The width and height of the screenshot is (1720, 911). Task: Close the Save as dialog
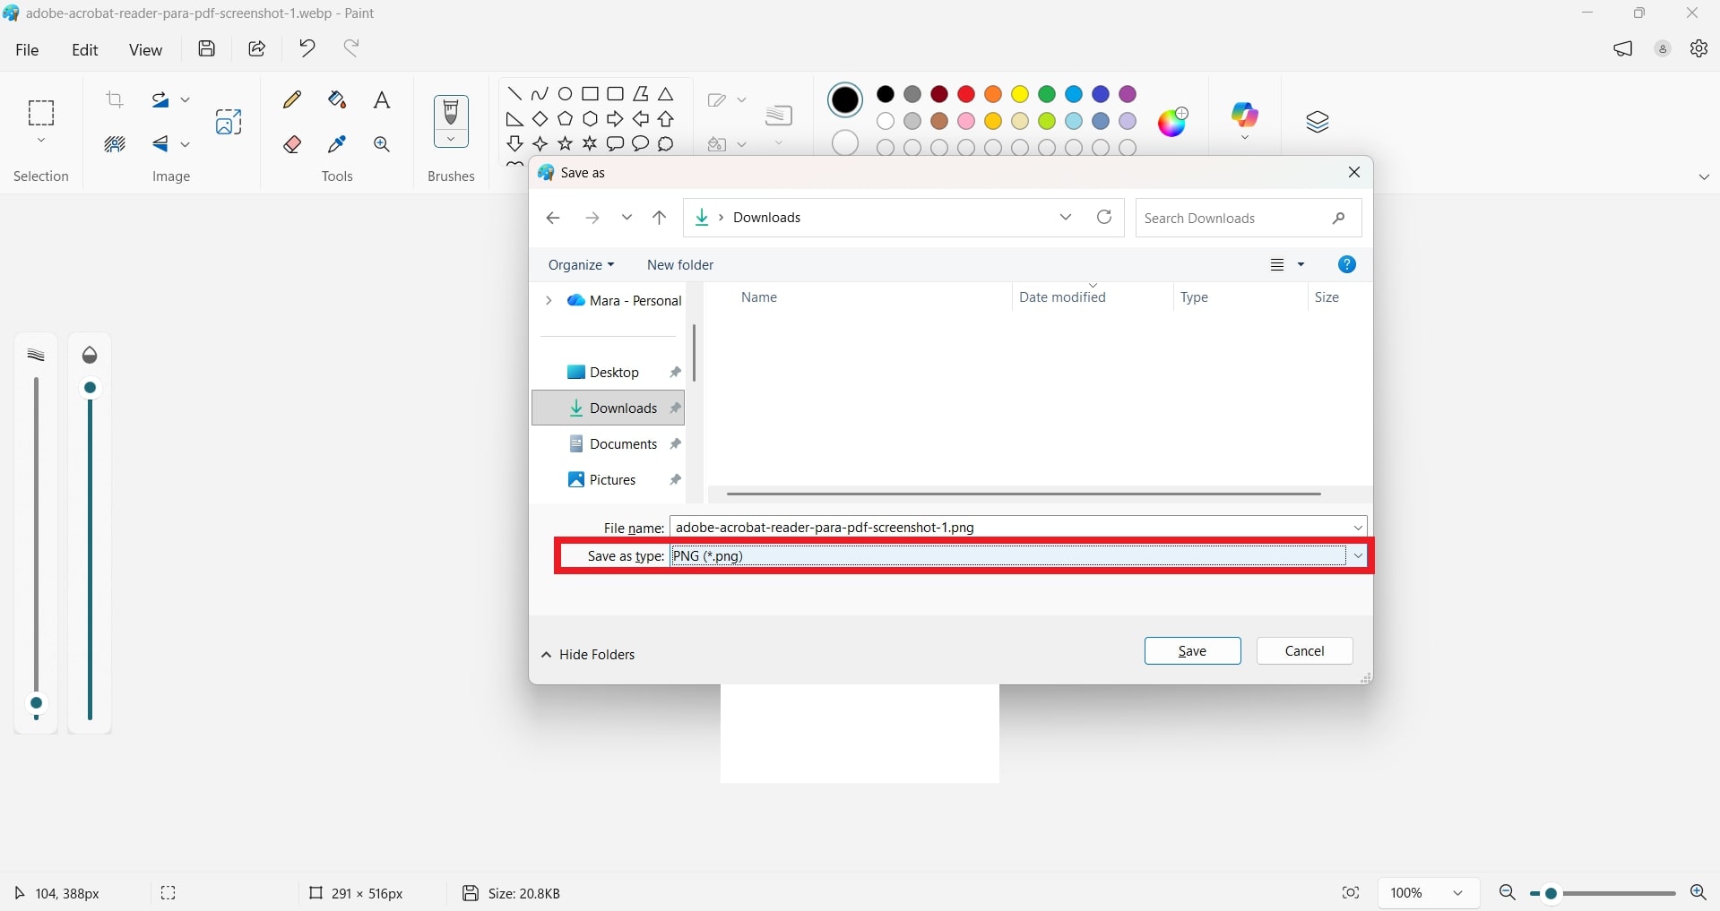1354,172
